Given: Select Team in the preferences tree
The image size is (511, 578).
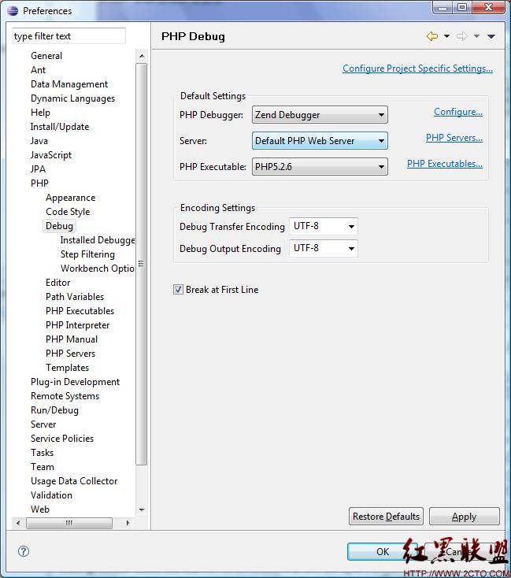Looking at the screenshot, I should click(x=43, y=467).
